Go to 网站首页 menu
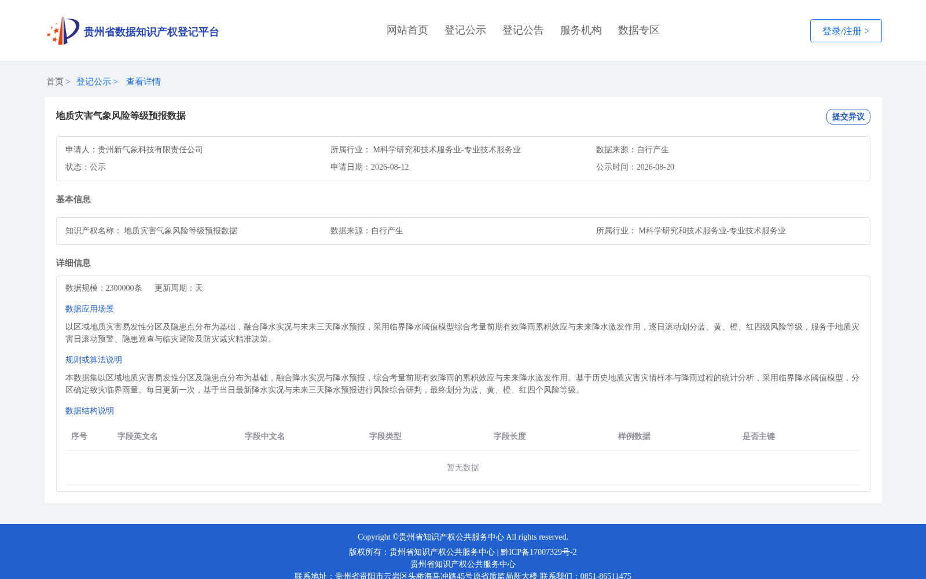Image resolution: width=926 pixels, height=579 pixels. tap(407, 30)
